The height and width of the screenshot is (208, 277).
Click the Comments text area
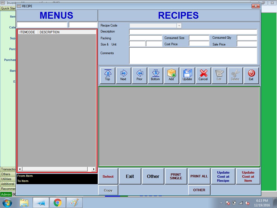[x=193, y=56]
